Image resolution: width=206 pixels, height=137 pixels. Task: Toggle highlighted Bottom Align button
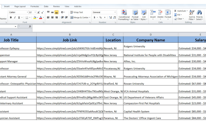(56, 12)
